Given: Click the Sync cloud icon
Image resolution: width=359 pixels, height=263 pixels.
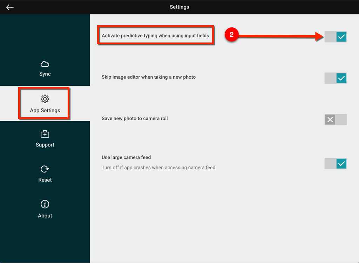Looking at the screenshot, I should pos(45,64).
